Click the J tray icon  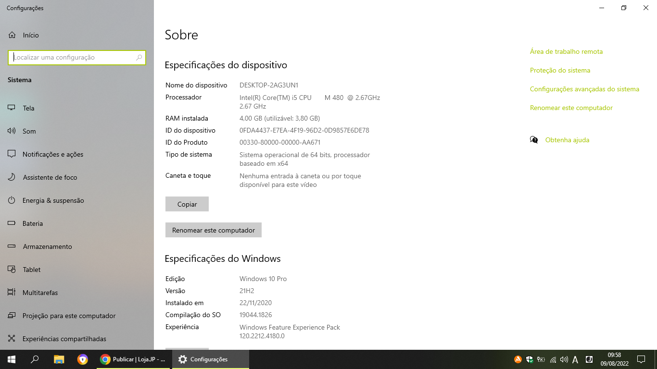coord(589,359)
